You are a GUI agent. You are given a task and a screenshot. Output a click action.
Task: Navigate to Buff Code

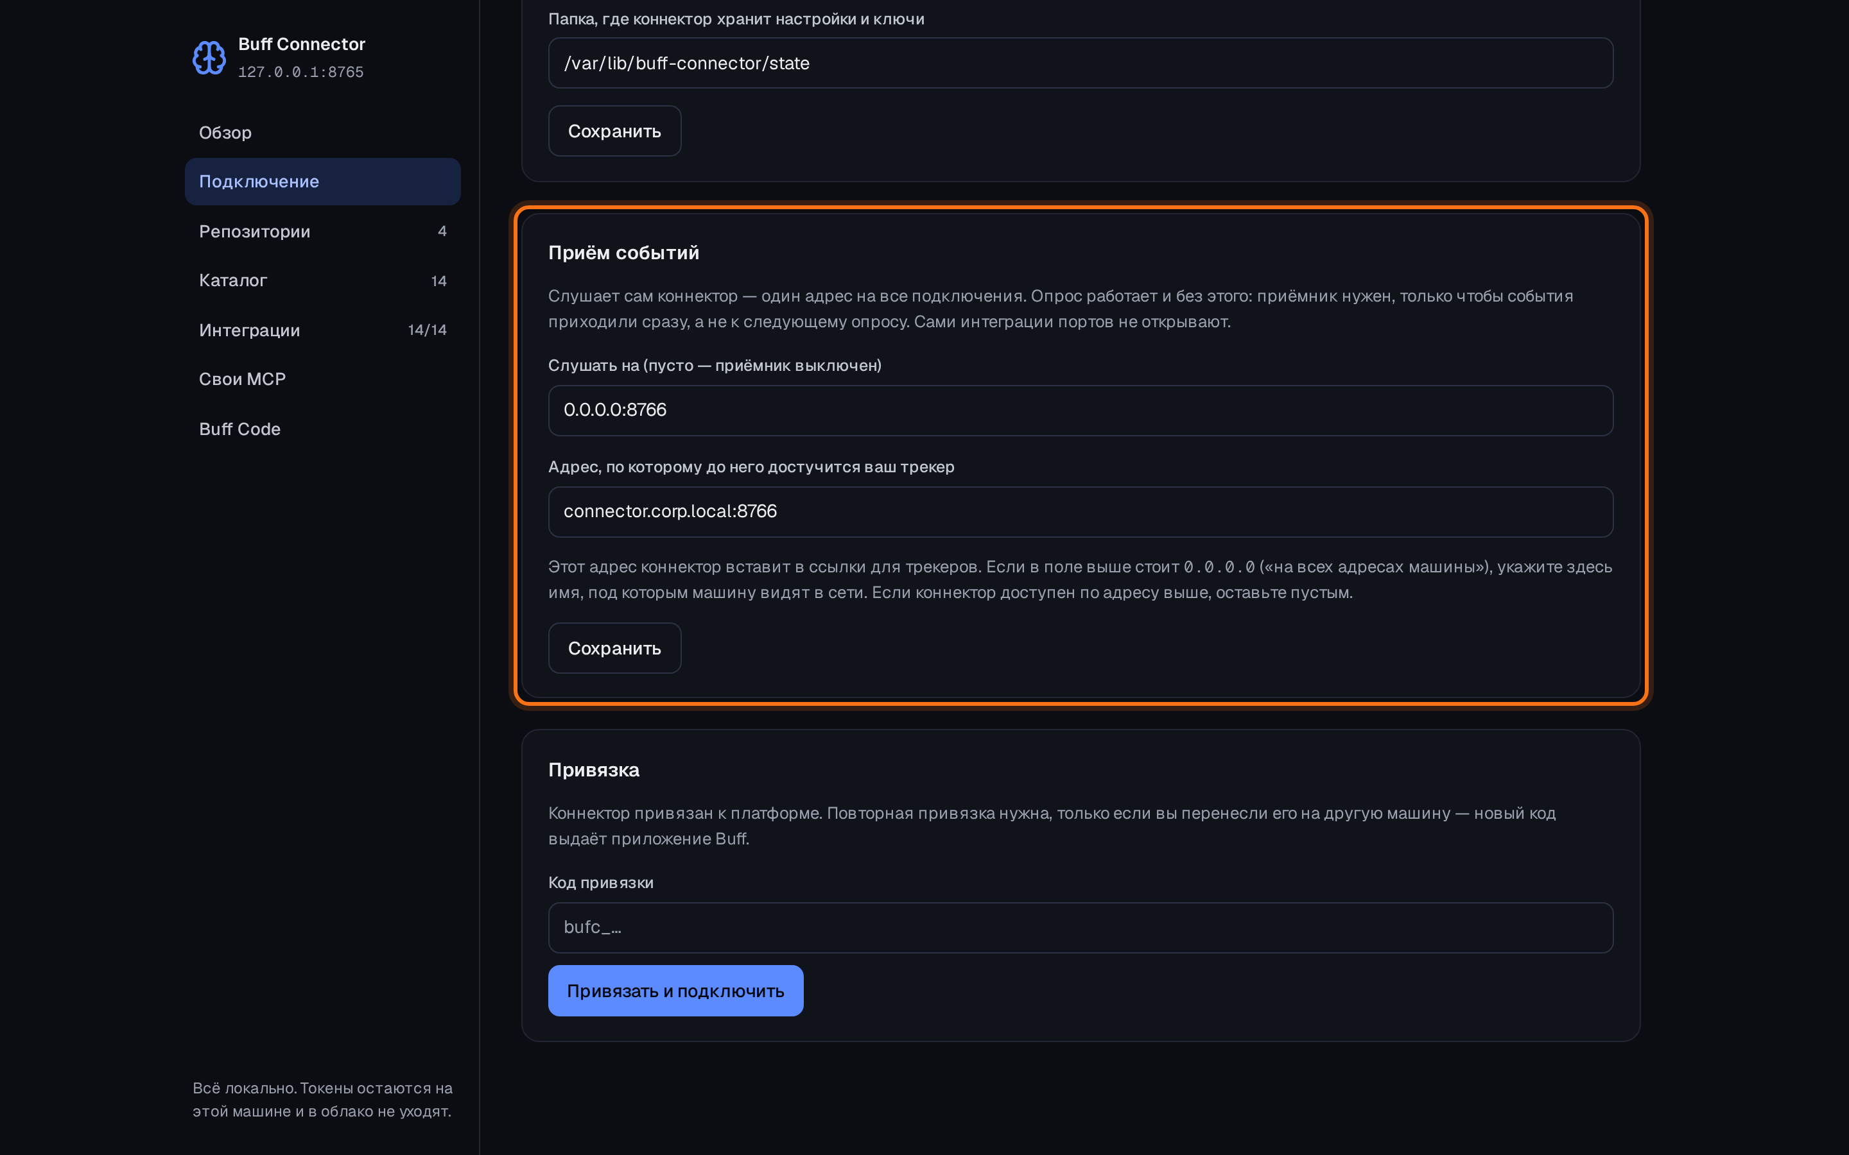pyautogui.click(x=322, y=429)
